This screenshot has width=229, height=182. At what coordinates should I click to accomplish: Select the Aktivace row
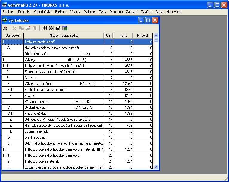tap(77, 78)
